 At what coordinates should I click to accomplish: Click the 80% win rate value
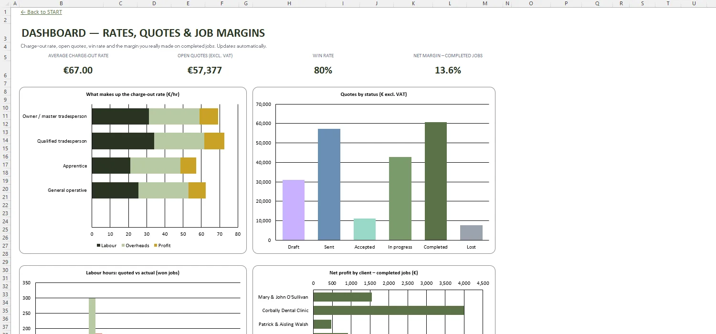tap(323, 70)
